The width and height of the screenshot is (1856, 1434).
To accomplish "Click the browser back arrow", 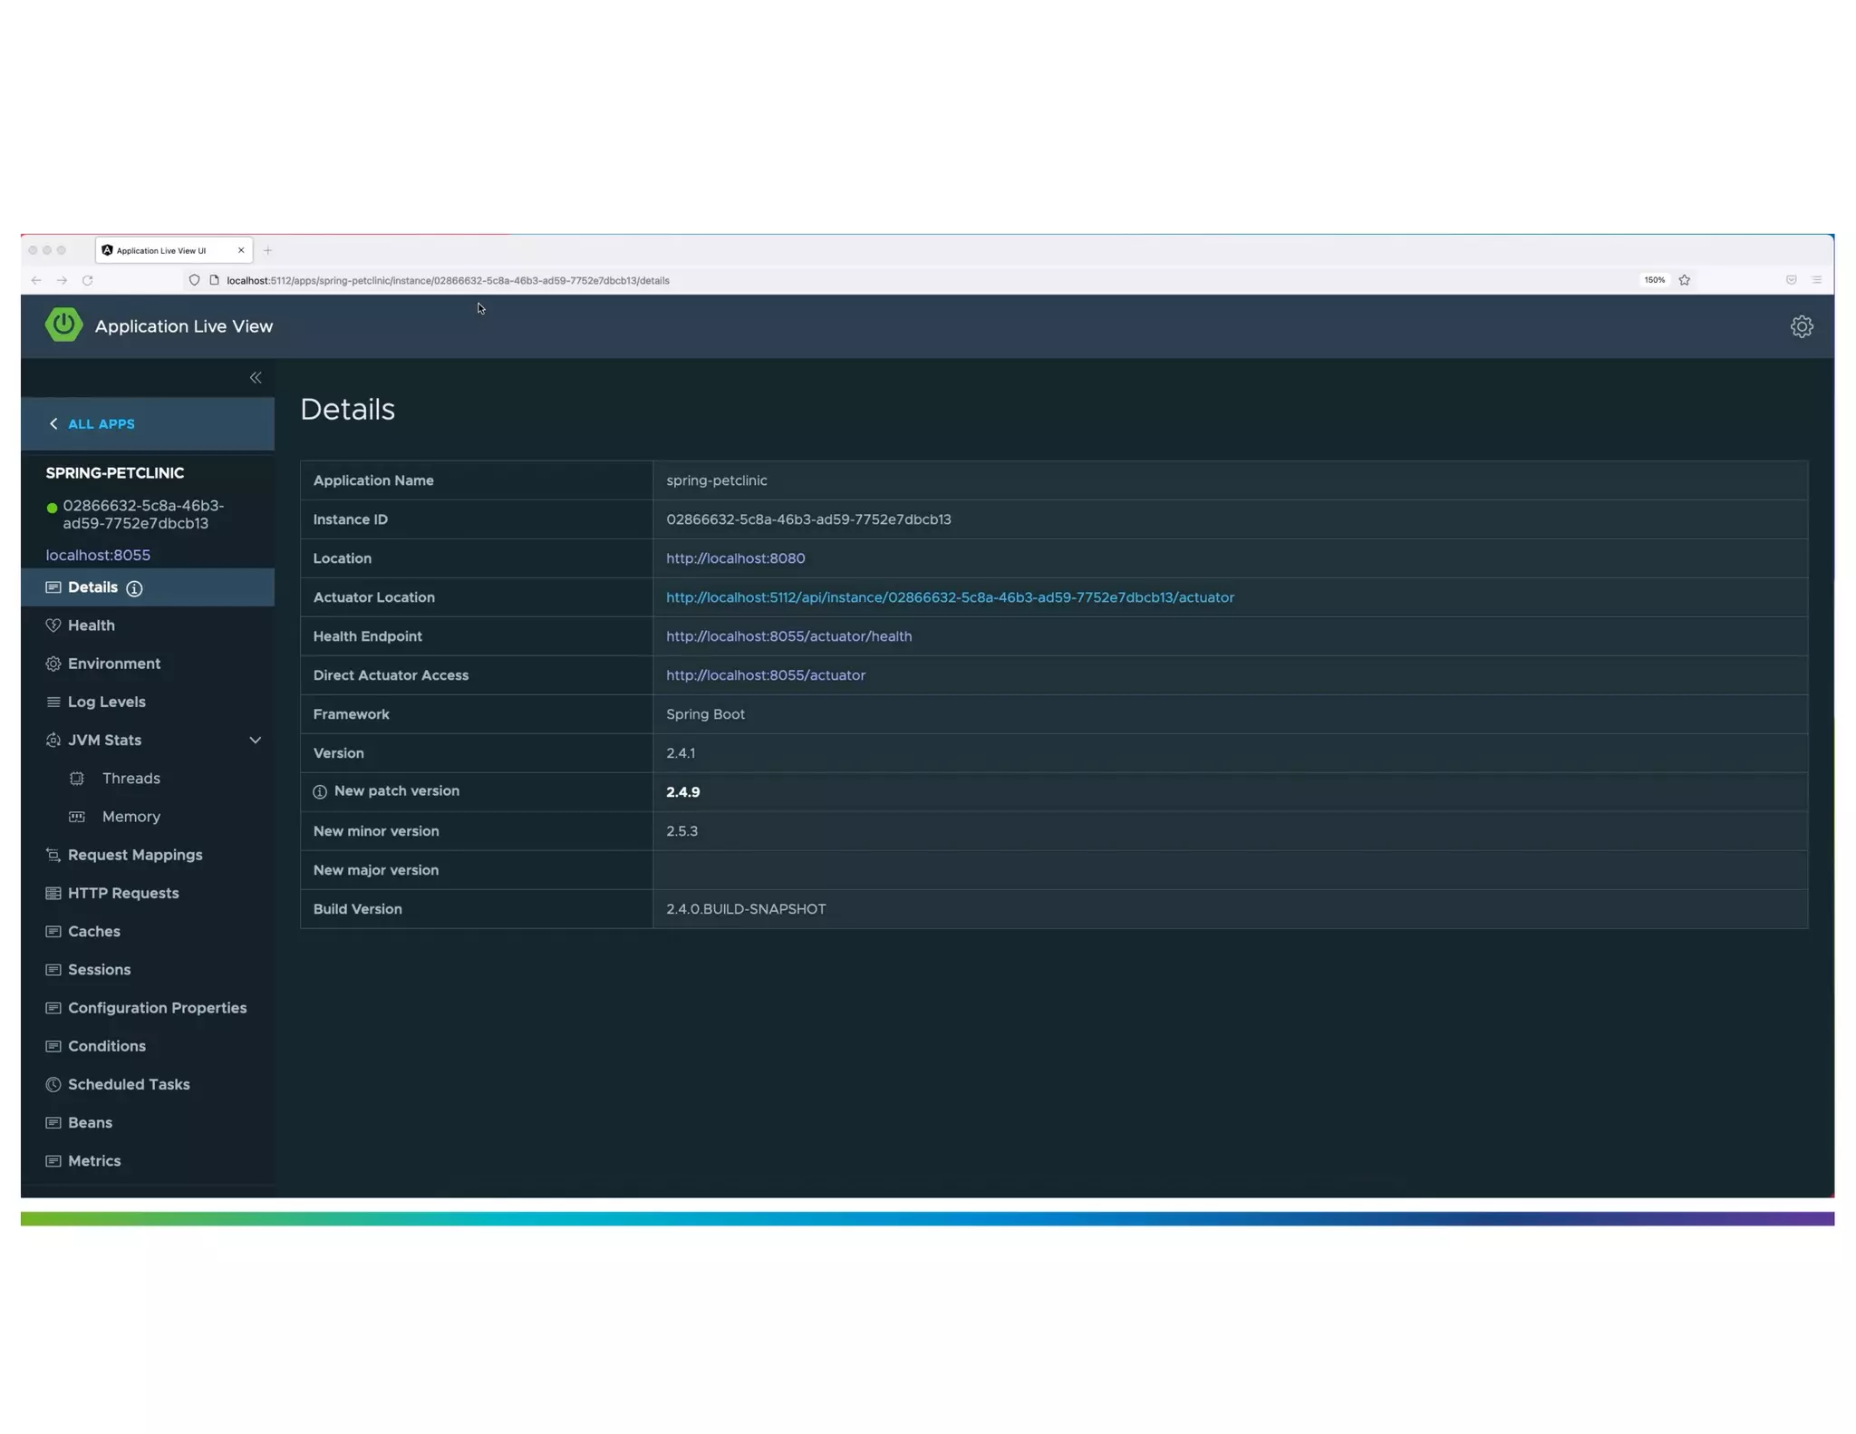I will (36, 280).
